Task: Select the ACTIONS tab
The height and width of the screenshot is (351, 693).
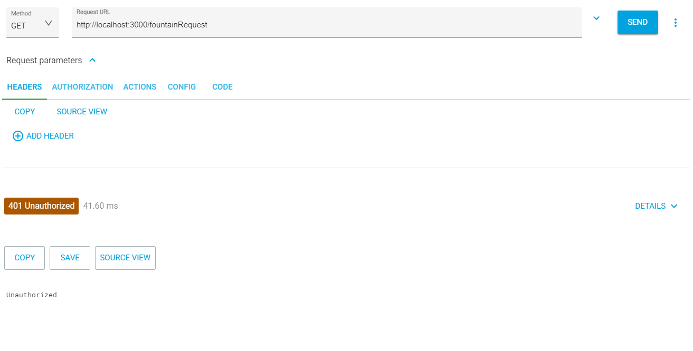Action: click(140, 87)
